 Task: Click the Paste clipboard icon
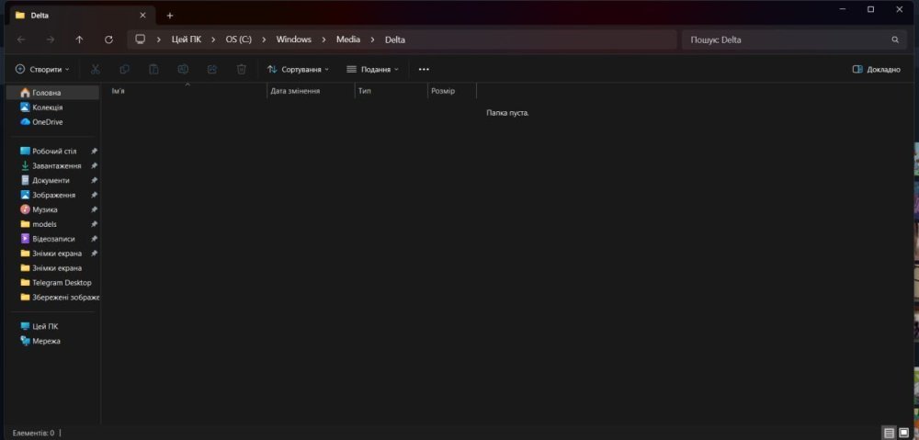153,69
